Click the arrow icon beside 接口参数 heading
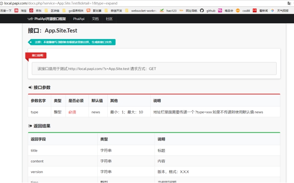This screenshot has height=183, width=294. point(30,87)
